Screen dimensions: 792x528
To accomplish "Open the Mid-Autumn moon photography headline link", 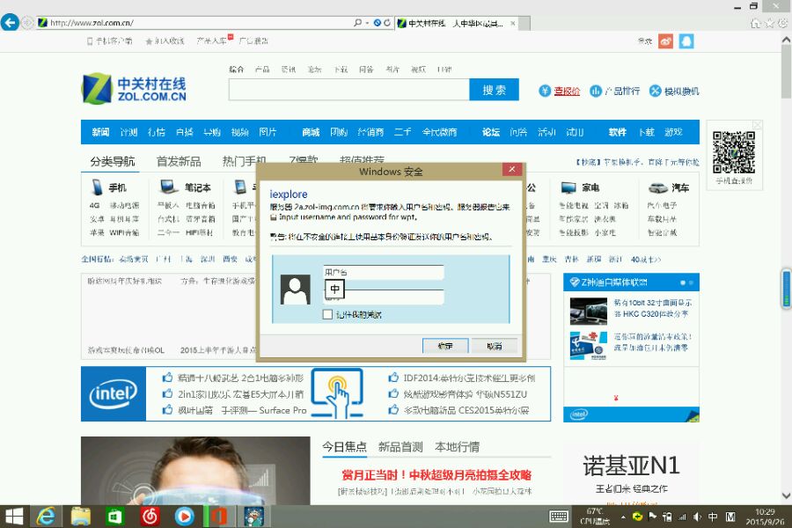I will tap(436, 475).
